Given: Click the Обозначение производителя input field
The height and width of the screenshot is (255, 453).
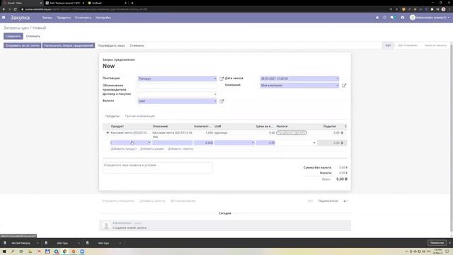Looking at the screenshot, I should pyautogui.click(x=177, y=86).
